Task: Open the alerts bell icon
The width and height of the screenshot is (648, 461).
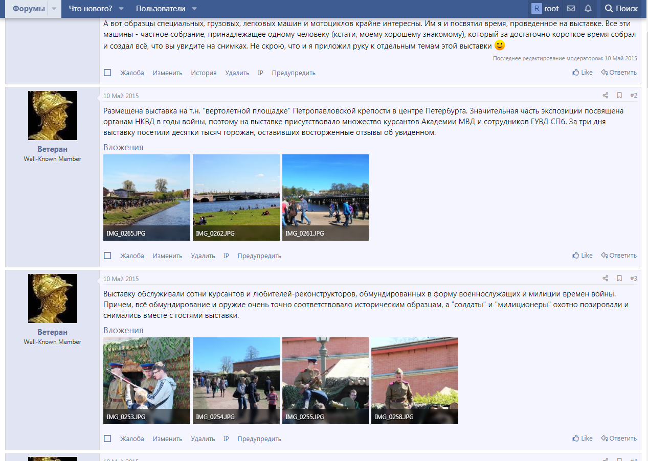Action: (589, 8)
